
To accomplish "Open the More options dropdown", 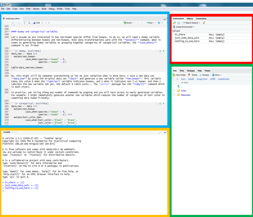I will pos(216,75).
